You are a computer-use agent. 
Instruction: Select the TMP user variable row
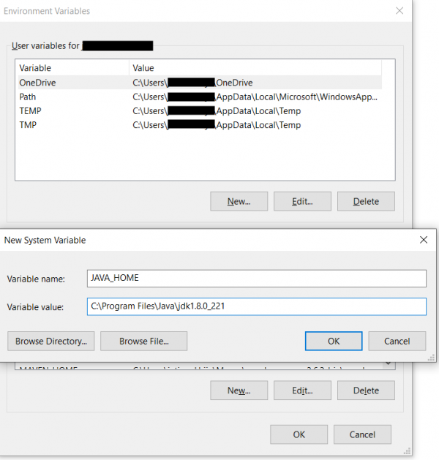pos(200,124)
